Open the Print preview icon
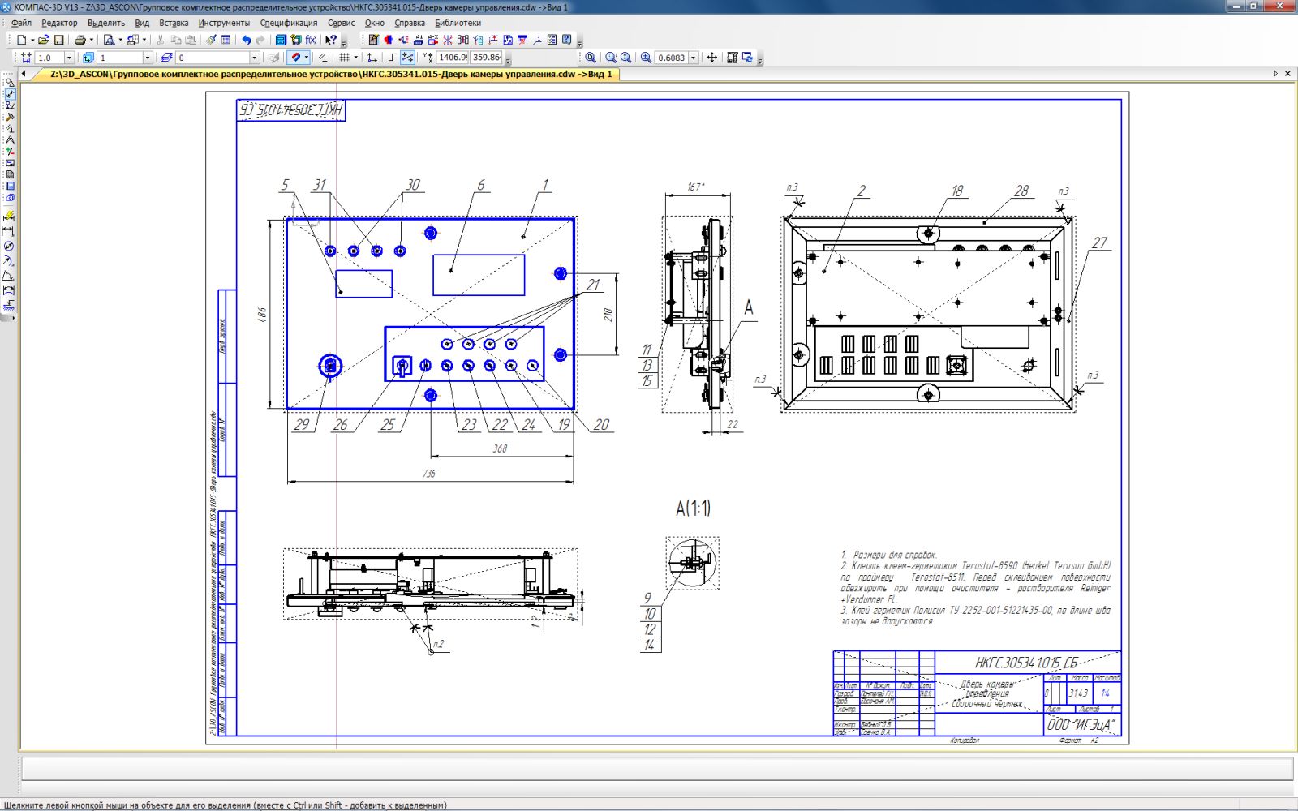 click(109, 40)
